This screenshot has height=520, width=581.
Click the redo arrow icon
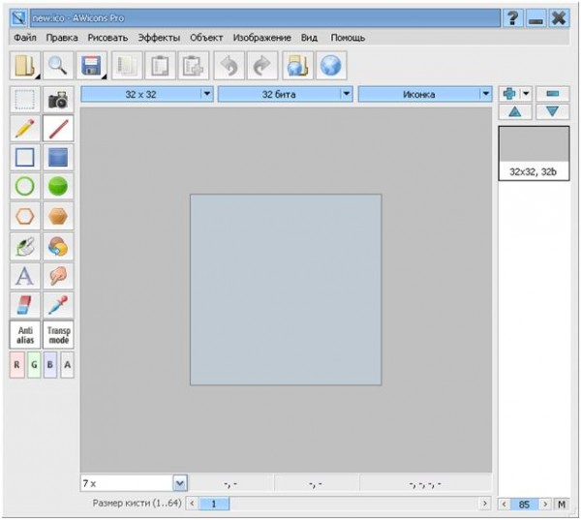click(262, 66)
